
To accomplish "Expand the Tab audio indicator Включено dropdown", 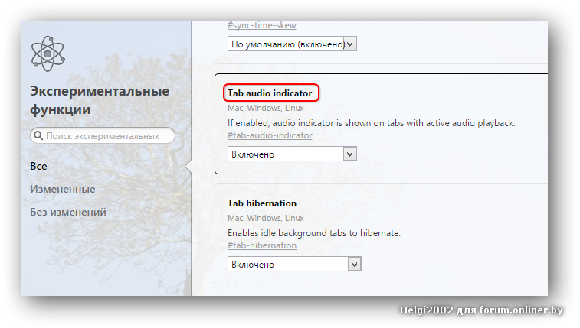I will pos(292,154).
